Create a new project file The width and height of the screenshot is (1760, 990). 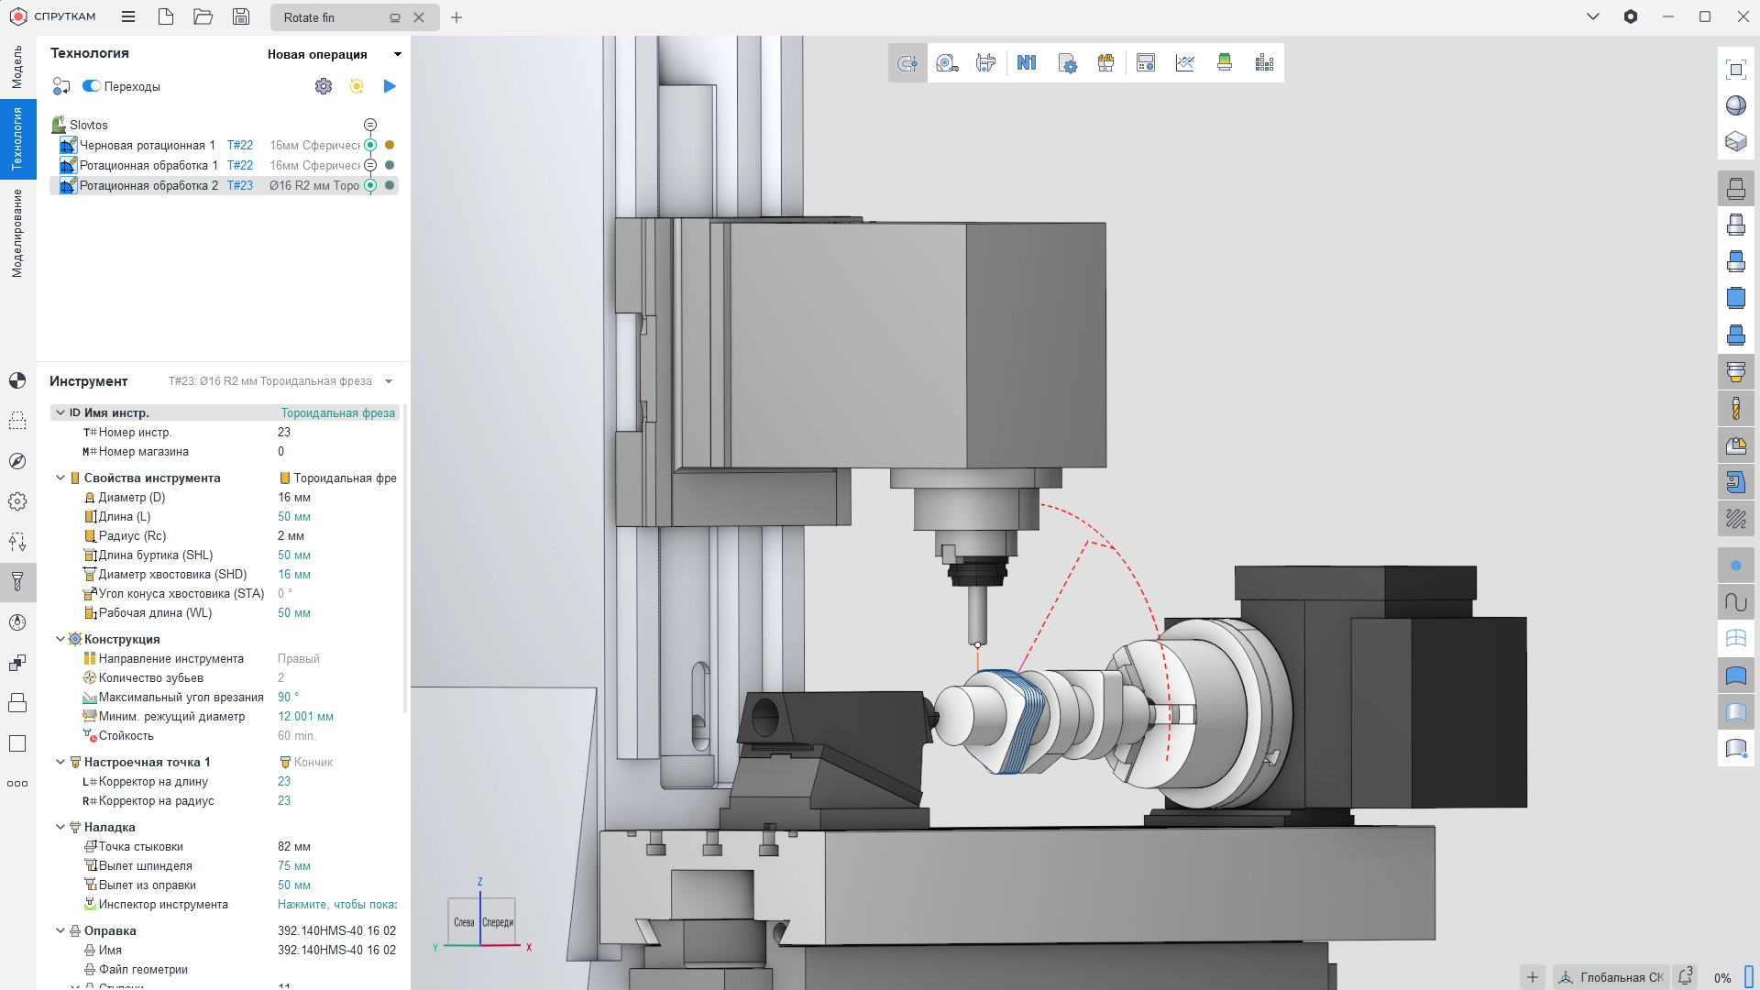tap(166, 17)
